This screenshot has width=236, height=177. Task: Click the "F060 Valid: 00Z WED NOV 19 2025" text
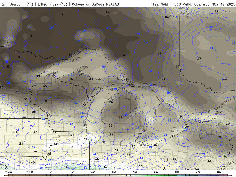coord(204,4)
